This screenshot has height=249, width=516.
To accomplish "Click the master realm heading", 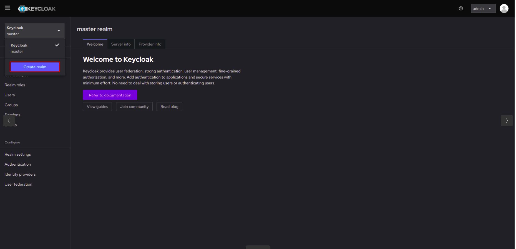I will pyautogui.click(x=95, y=29).
